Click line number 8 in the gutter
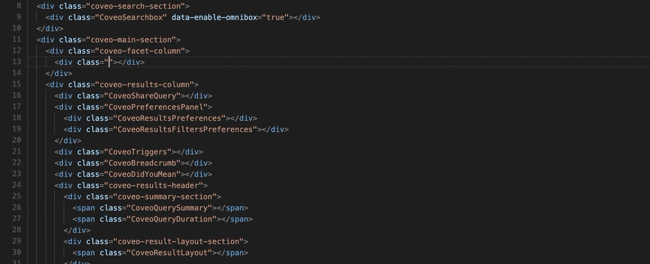The height and width of the screenshot is (264, 650). tap(19, 6)
